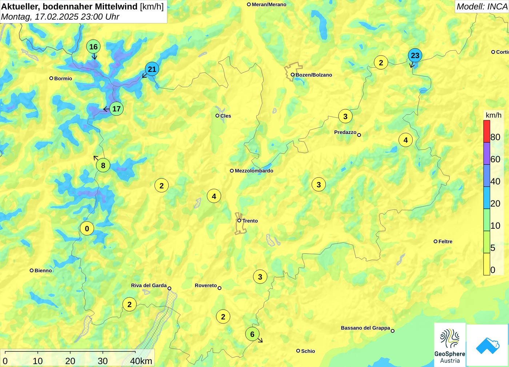
Task: Click the '60' legend value
Action: point(495,159)
